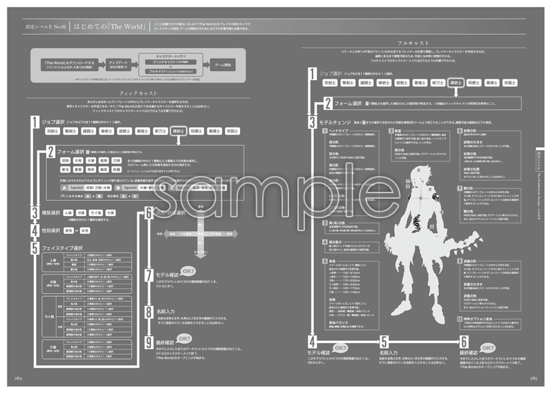Click page number 285

pos(533,378)
